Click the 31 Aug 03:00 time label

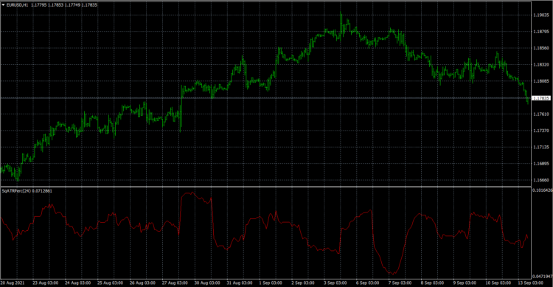point(240,283)
